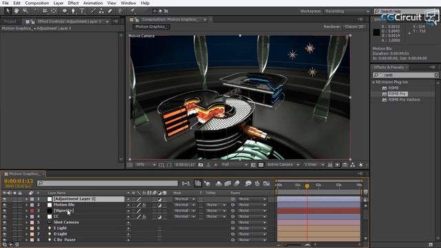The width and height of the screenshot is (441, 248).
Task: Select the Pen tool
Action: click(x=73, y=11)
